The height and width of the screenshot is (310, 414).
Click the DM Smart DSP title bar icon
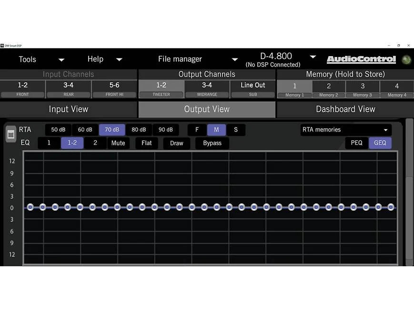2,46
